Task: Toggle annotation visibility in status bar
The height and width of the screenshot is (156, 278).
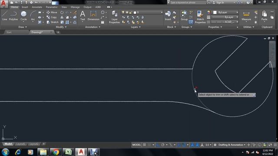Action: [x=192, y=145]
